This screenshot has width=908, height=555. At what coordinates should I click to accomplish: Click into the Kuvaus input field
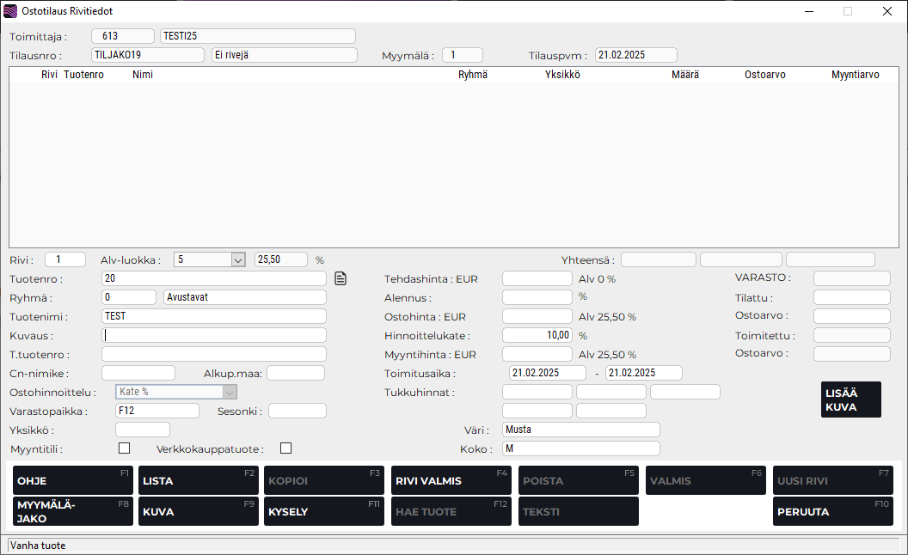pyautogui.click(x=214, y=335)
